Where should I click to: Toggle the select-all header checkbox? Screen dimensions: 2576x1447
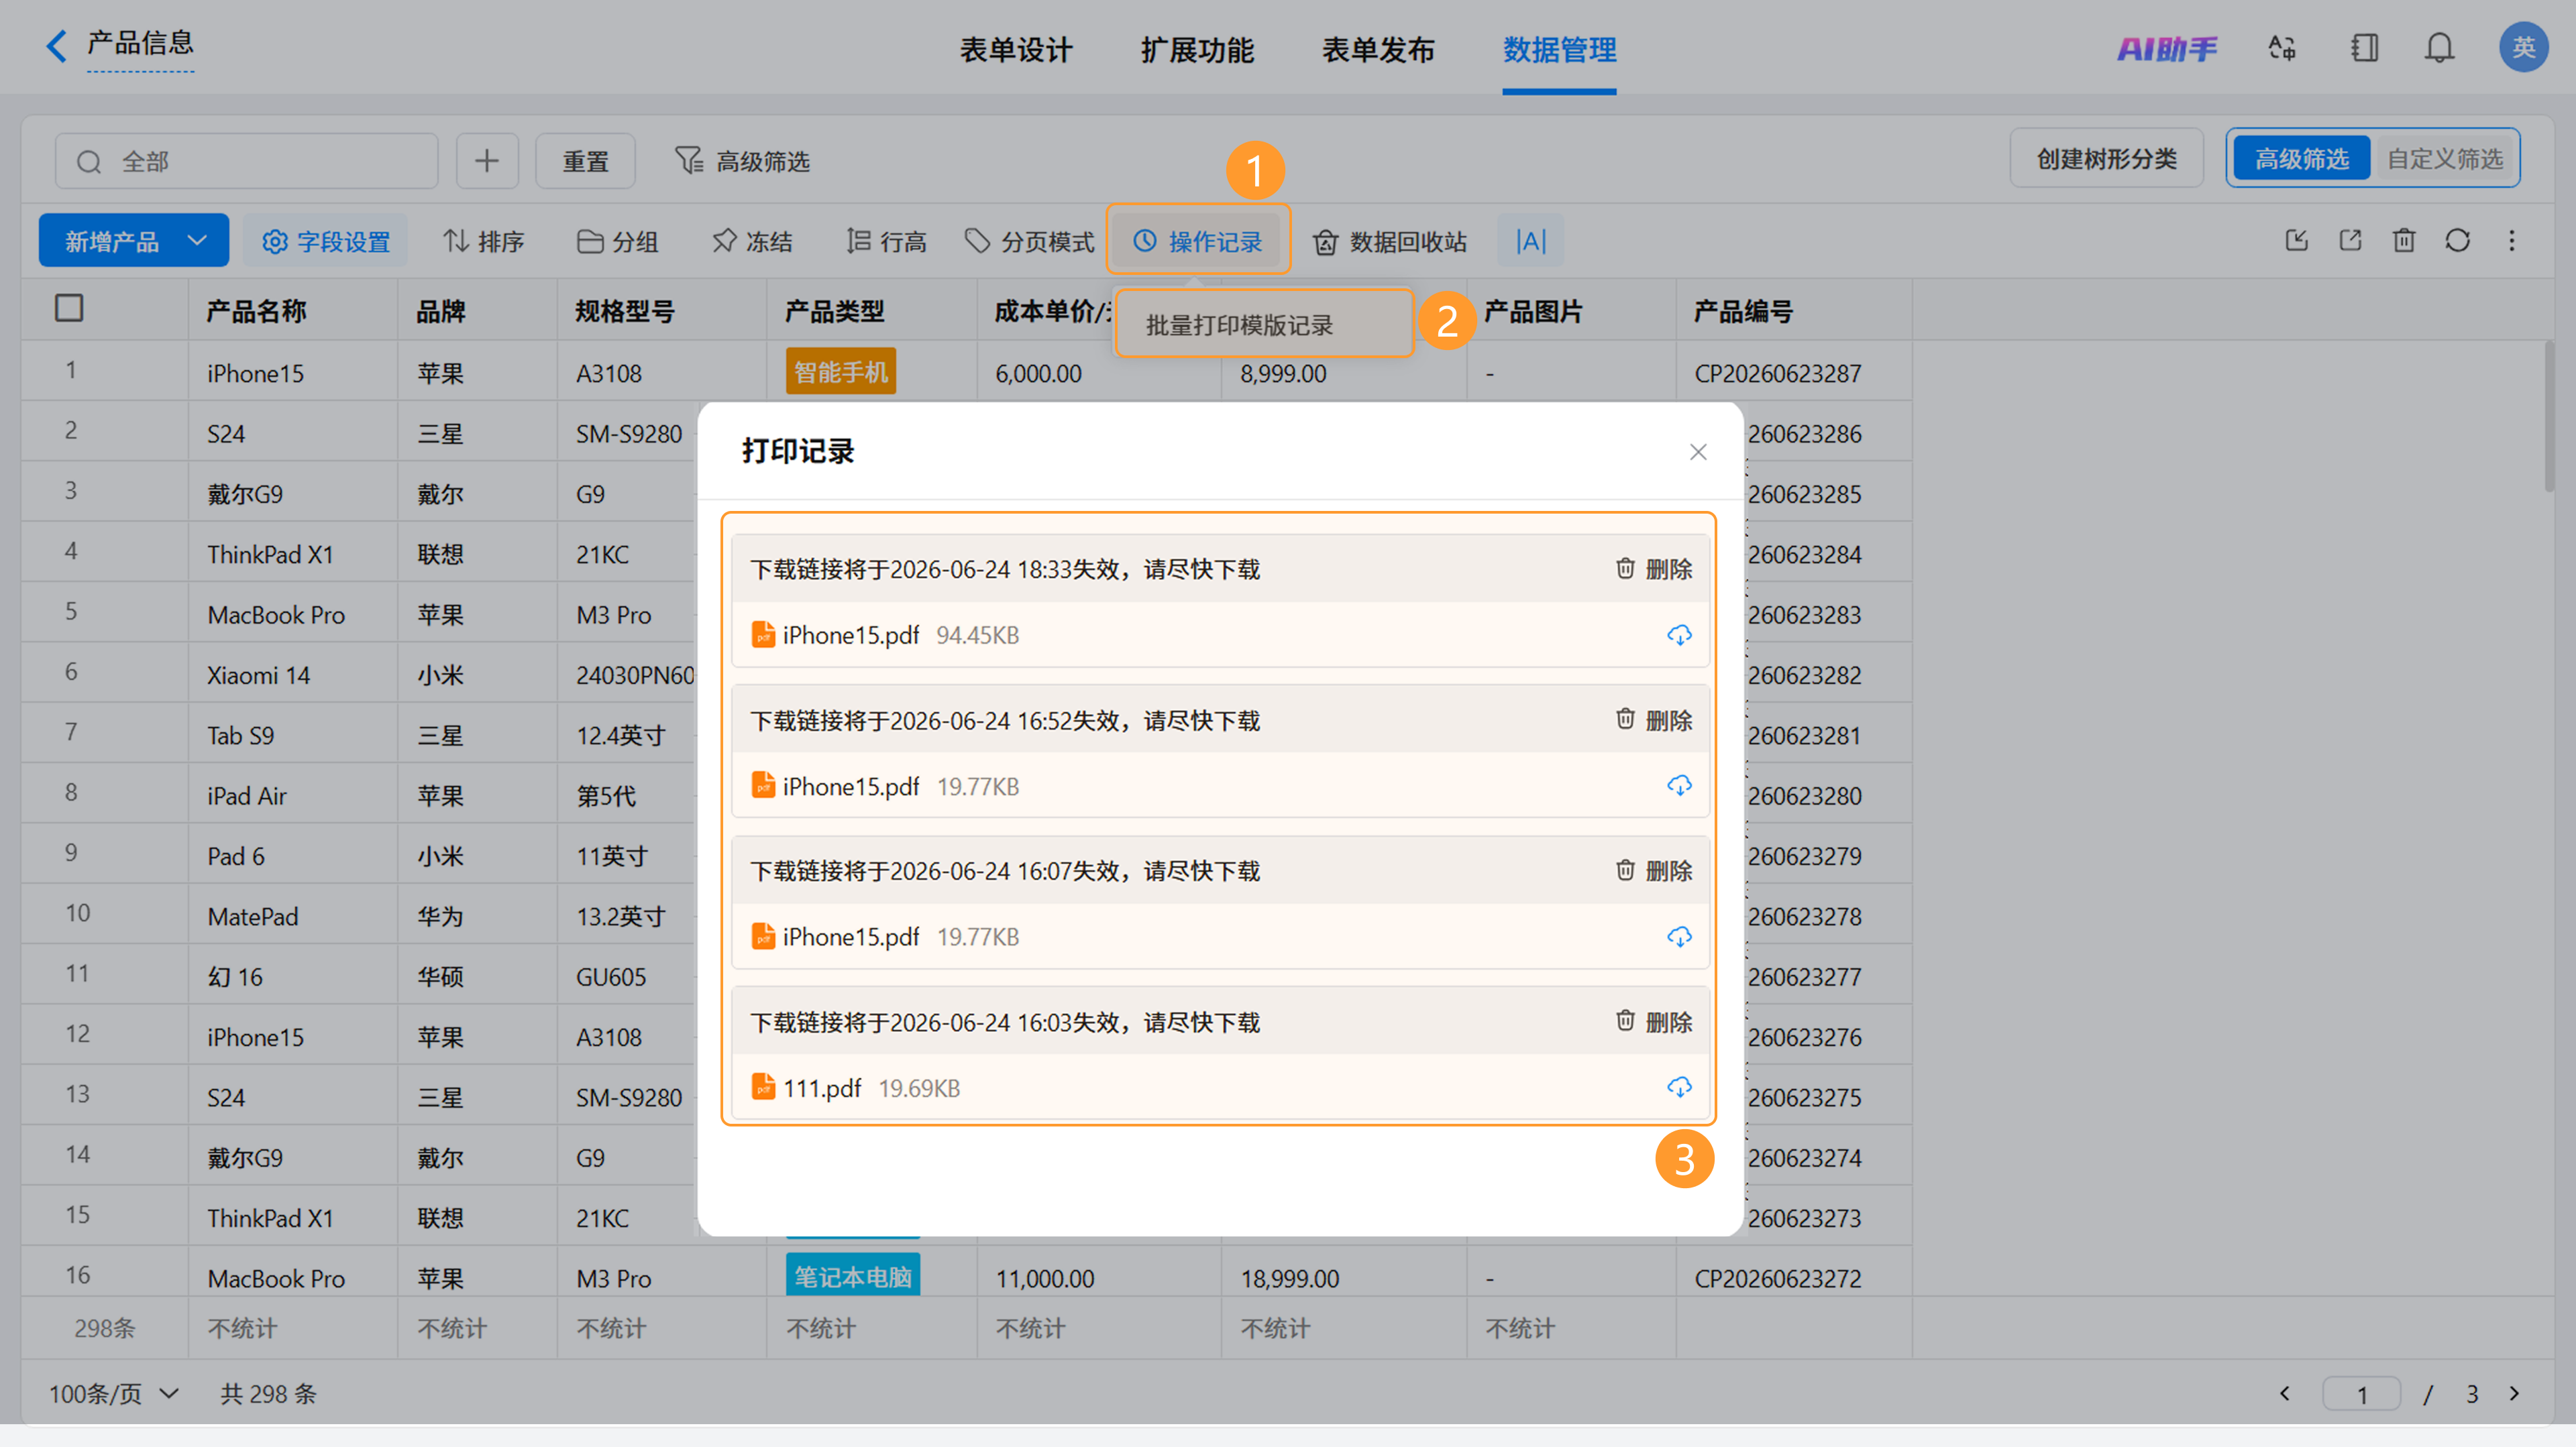[x=69, y=308]
